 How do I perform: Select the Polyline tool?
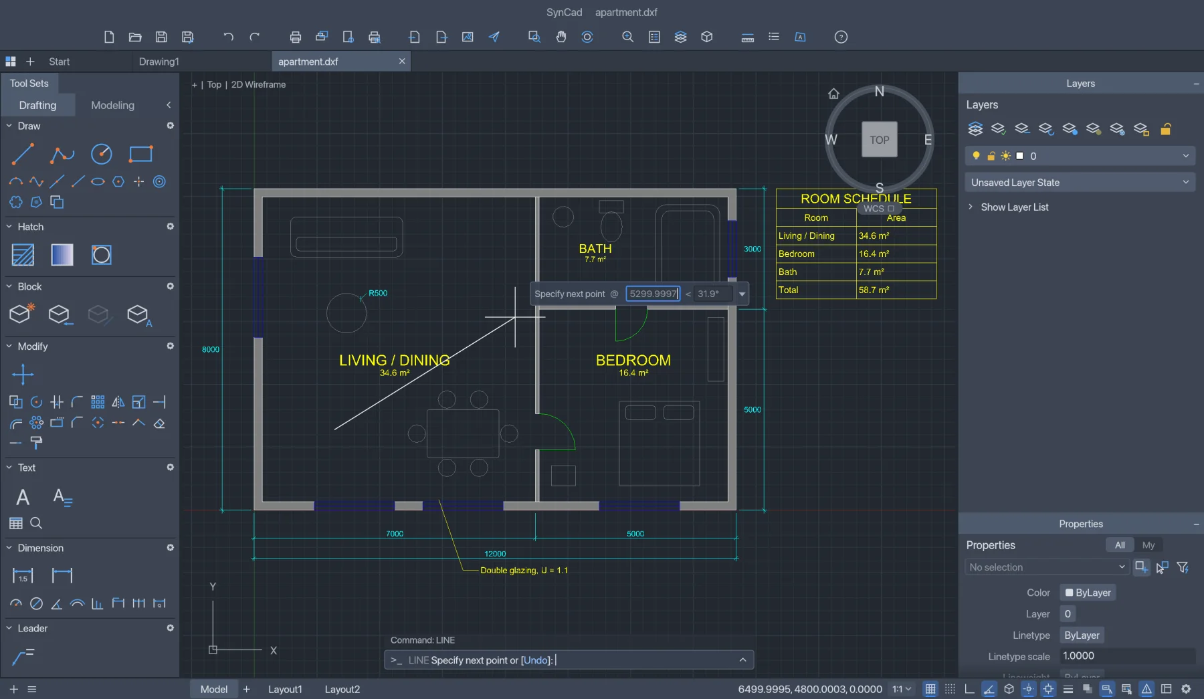62,155
